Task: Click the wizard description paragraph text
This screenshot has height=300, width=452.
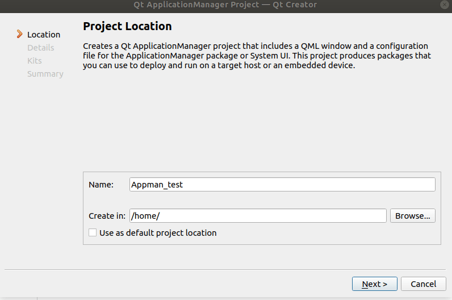Action: (x=257, y=55)
